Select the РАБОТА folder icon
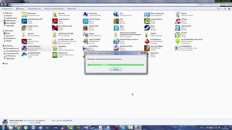This screenshot has height=130, width=232. click(147, 35)
